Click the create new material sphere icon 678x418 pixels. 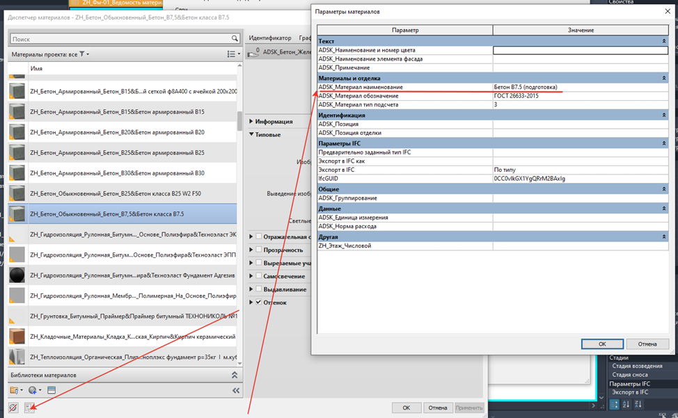tap(33, 390)
